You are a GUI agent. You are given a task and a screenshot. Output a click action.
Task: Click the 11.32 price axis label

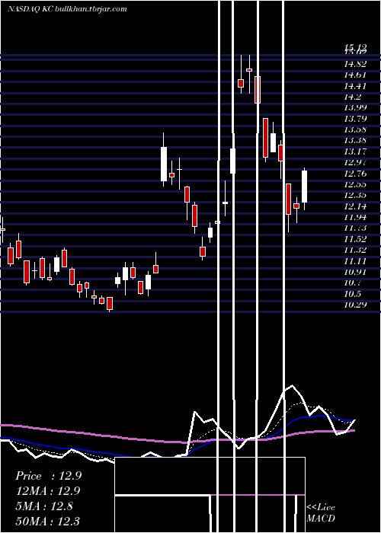pyautogui.click(x=355, y=250)
